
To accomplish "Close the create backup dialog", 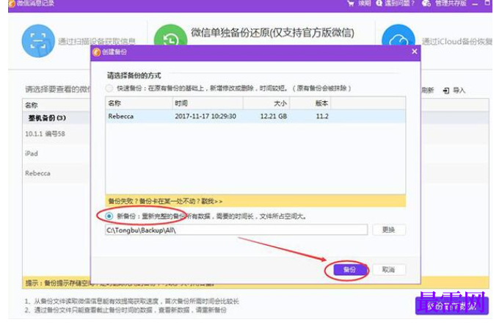I will pos(415,51).
